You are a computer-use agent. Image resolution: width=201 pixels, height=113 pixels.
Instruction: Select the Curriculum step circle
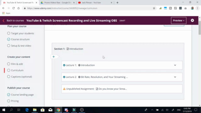(x=8, y=70)
